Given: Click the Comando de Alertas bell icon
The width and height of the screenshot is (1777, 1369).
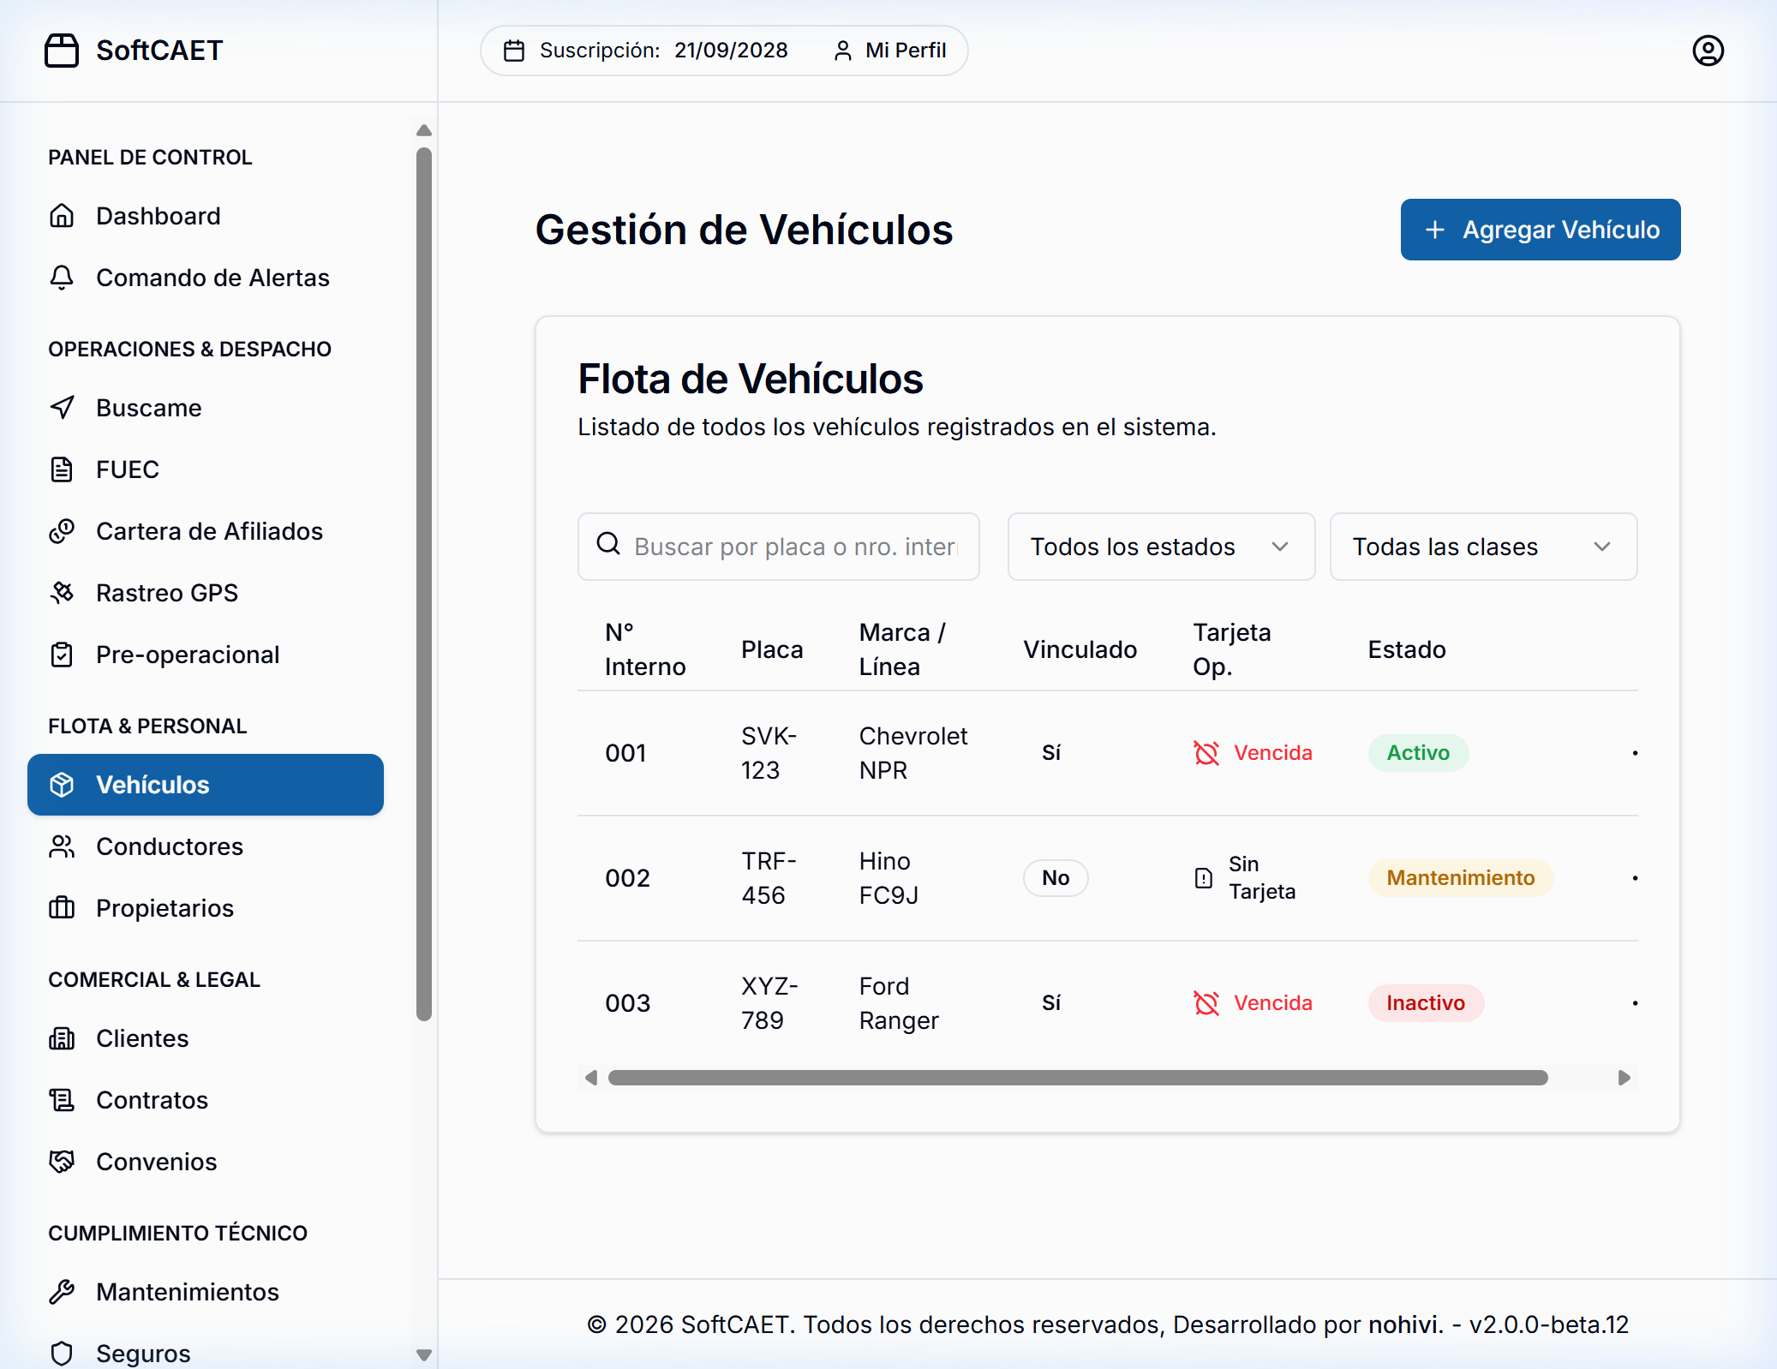Looking at the screenshot, I should pos(62,278).
